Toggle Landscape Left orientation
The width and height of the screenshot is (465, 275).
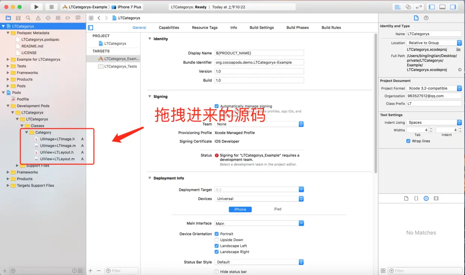tap(216, 246)
